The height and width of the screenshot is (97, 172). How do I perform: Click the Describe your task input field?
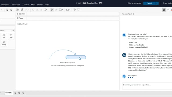click(x=147, y=86)
